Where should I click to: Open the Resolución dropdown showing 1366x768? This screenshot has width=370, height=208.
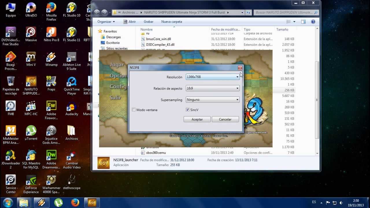click(x=213, y=77)
